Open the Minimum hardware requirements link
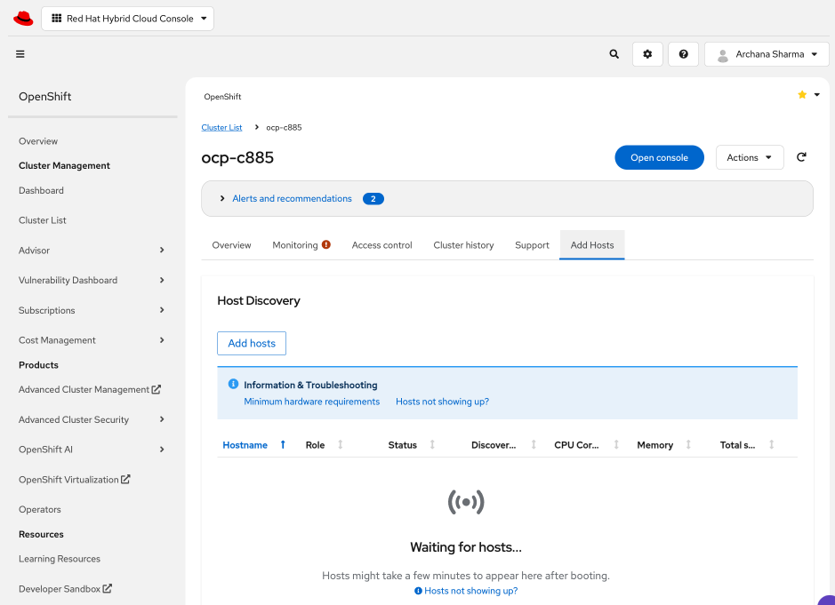Viewport: 835px width, 605px height. [311, 401]
